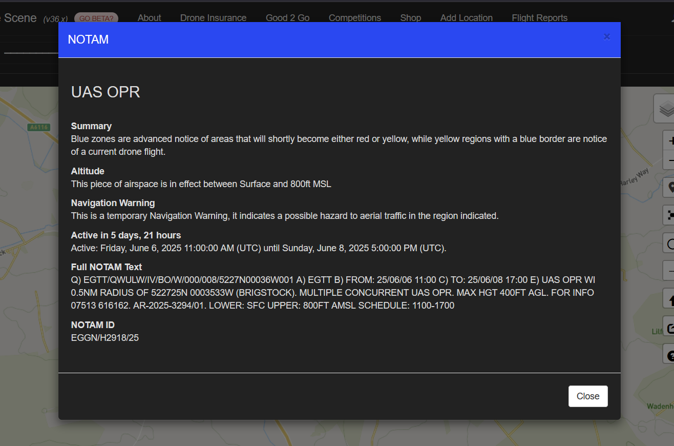Click the upward arrow map control
The image size is (674, 446).
669,298
